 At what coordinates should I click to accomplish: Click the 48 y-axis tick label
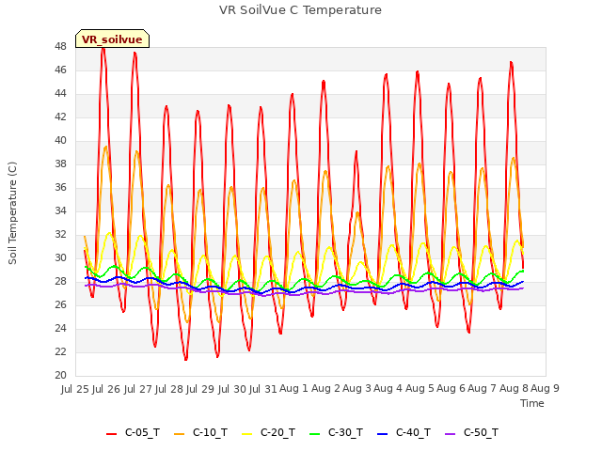(x=60, y=46)
